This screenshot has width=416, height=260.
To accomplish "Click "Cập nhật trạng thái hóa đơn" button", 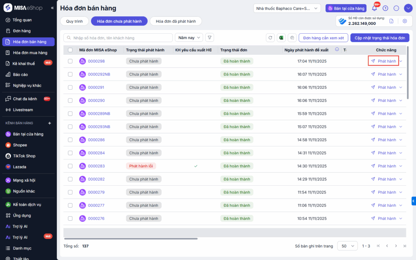I will point(379,38).
